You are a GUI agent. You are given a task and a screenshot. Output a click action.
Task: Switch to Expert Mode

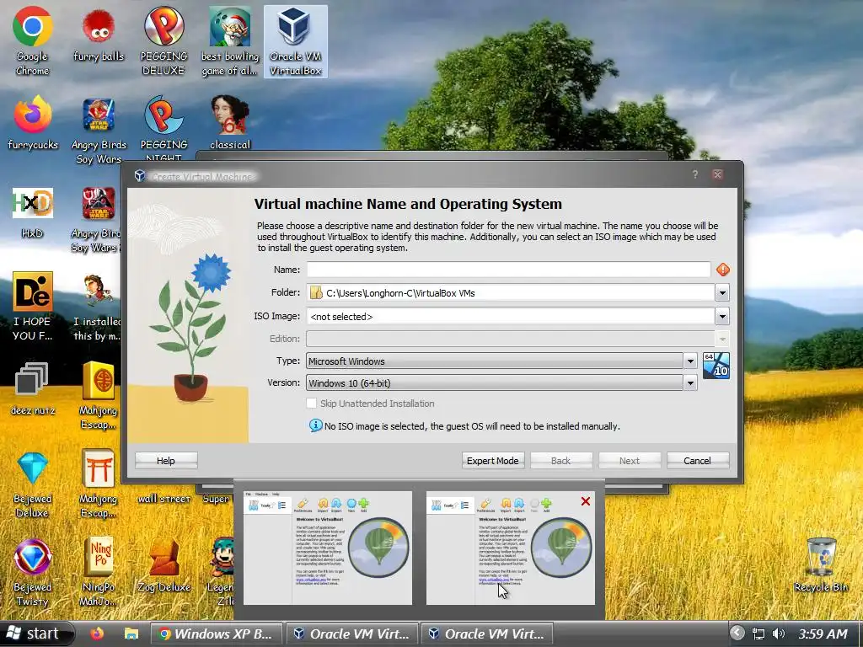[x=492, y=461]
